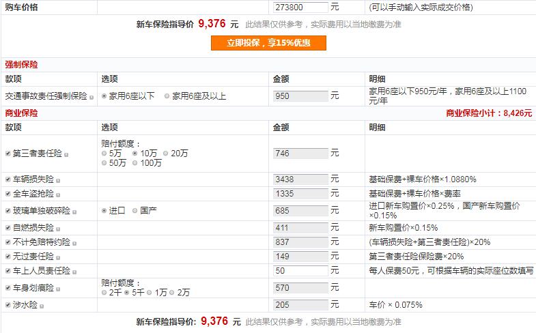Image resolution: width=536 pixels, height=333 pixels.
Task: Choose 2万 scratch coverage amount
Action: click(x=171, y=292)
